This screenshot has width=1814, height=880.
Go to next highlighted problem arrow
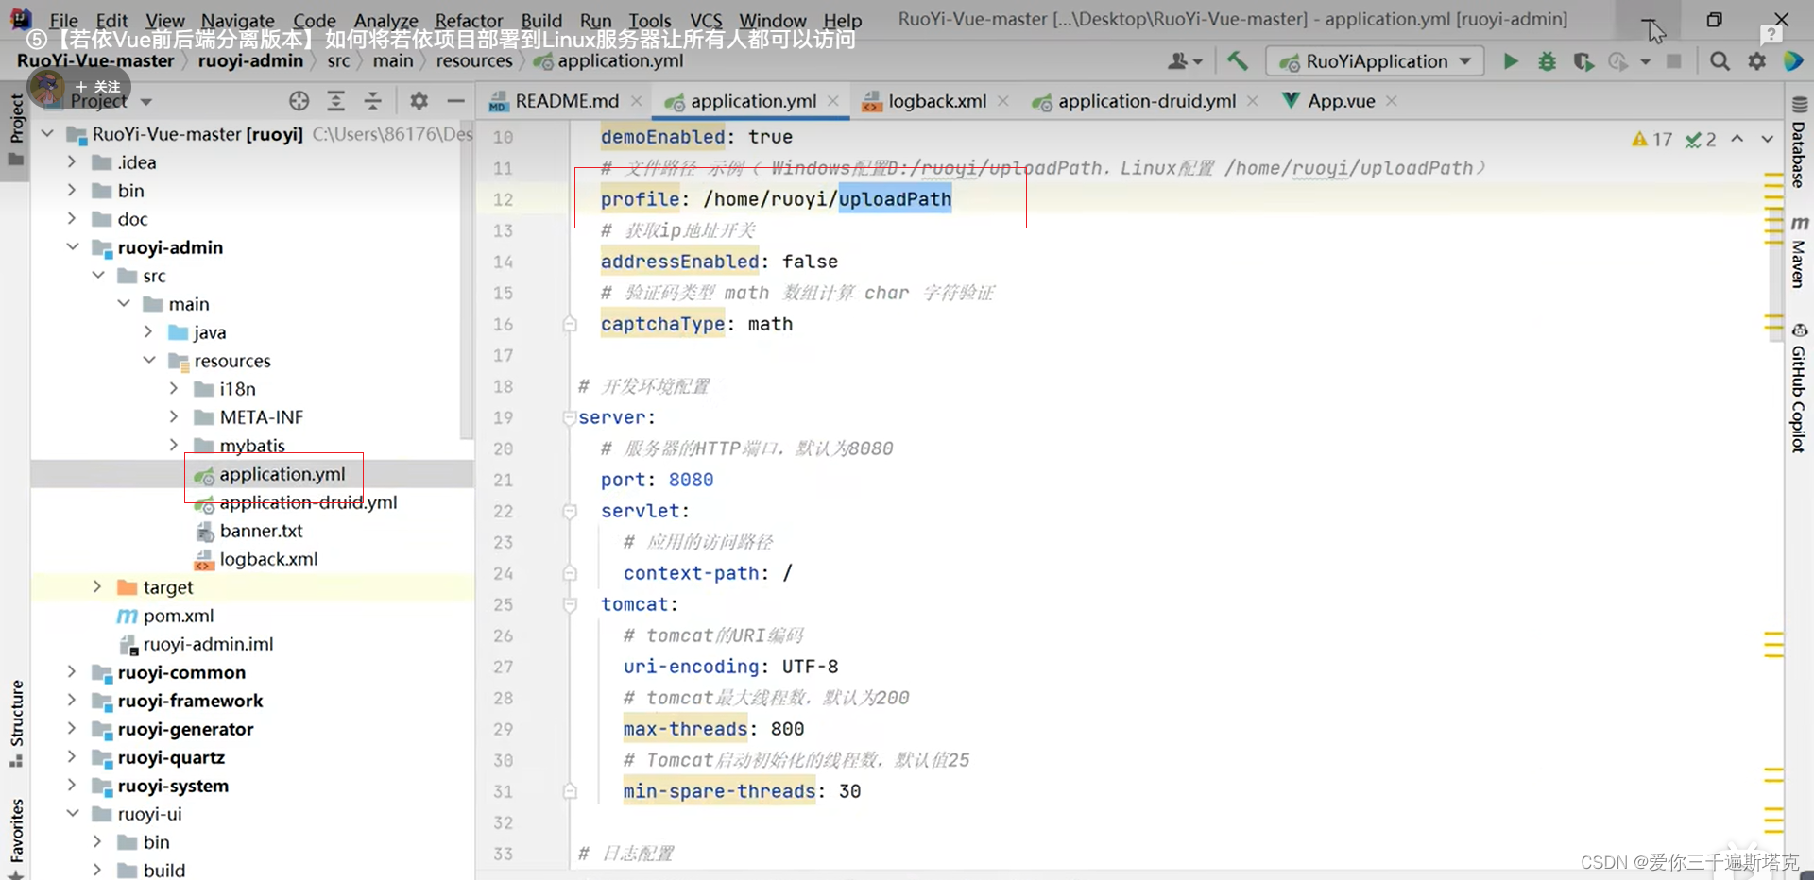point(1767,139)
